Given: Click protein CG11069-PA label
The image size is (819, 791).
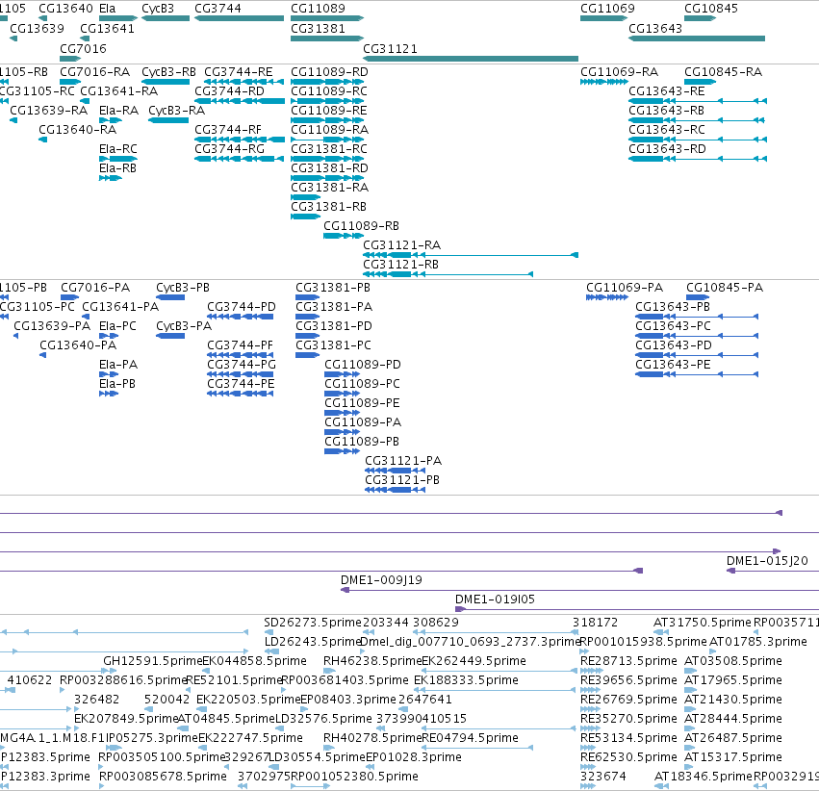Looking at the screenshot, I should [625, 287].
